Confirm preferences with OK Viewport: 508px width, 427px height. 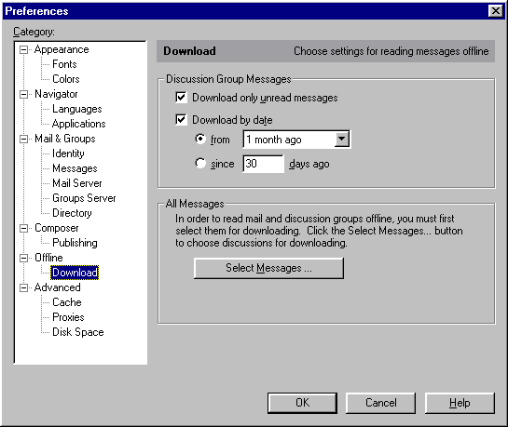click(x=302, y=403)
